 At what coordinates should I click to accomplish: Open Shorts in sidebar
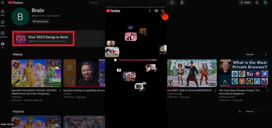point(3,24)
